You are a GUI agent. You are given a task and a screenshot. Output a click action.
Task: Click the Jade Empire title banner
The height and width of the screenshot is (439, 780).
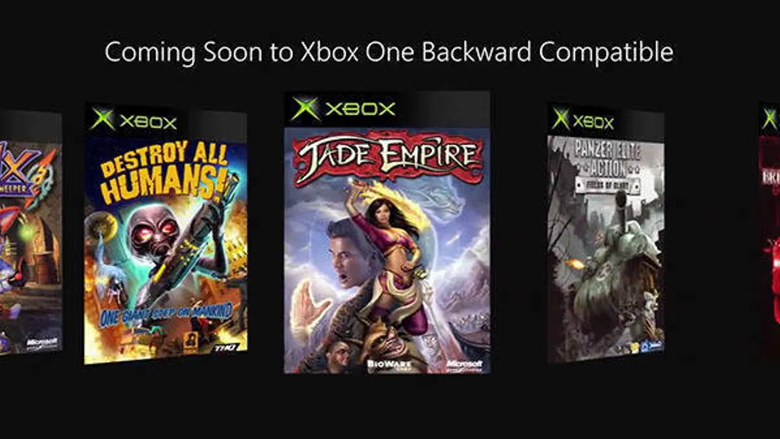[x=389, y=157]
